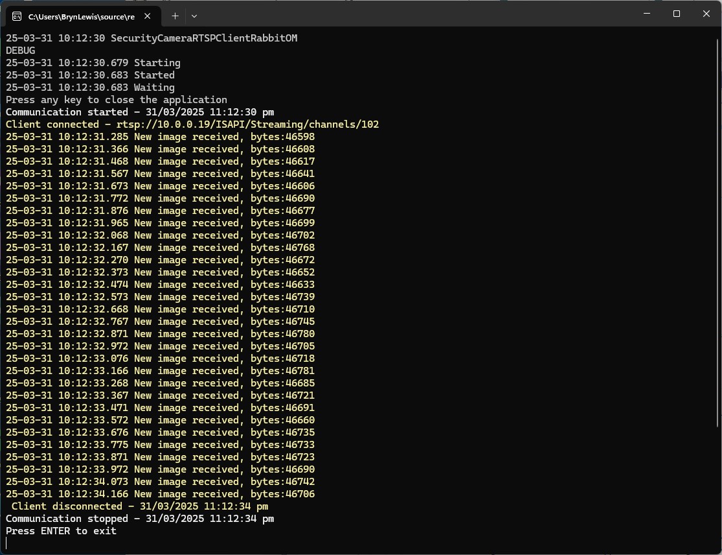The height and width of the screenshot is (555, 722).
Task: Click the 'Communication stopped' log line
Action: [x=140, y=519]
